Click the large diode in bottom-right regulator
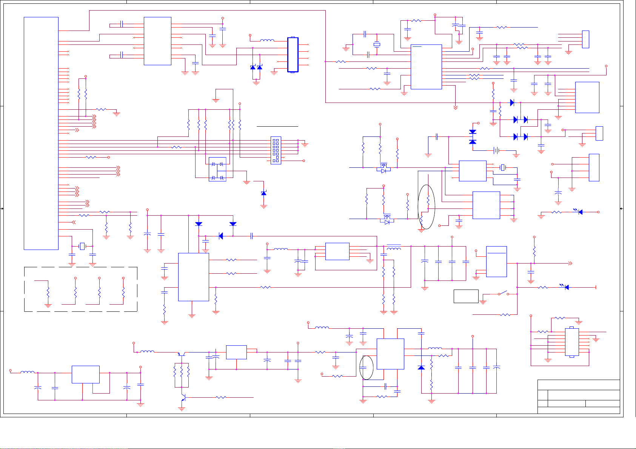 pyautogui.click(x=421, y=367)
